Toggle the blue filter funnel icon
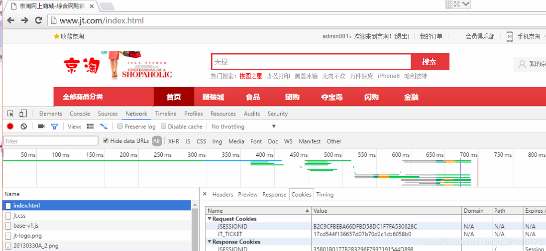 tap(54, 126)
